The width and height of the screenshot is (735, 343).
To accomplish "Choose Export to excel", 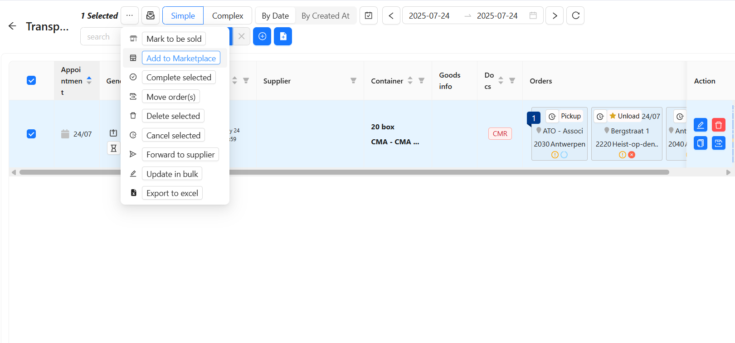I will point(172,193).
